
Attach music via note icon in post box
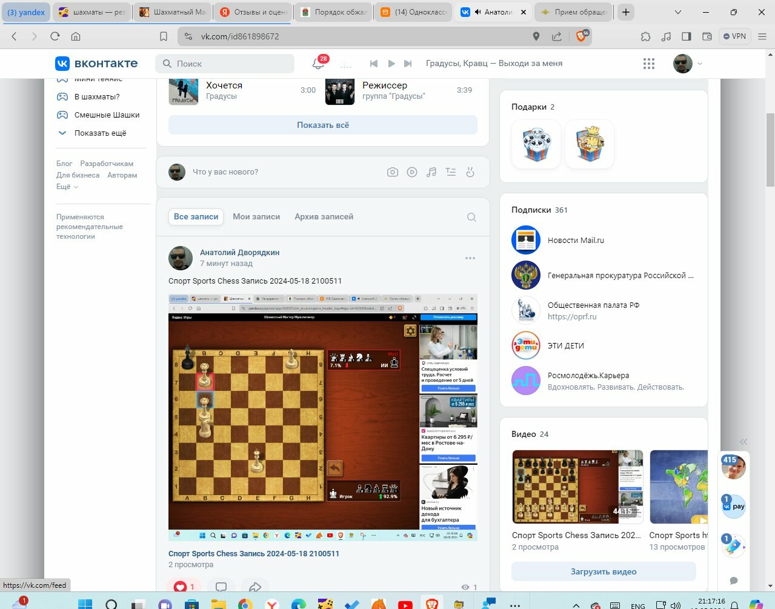tap(431, 172)
